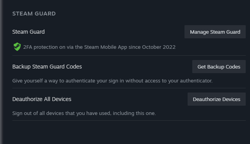Click "Steam Mobile App" in status text

[105, 47]
